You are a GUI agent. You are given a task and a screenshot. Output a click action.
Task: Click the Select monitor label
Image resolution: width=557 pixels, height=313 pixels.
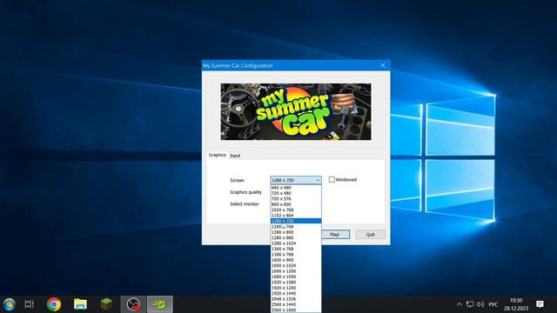[x=245, y=204]
